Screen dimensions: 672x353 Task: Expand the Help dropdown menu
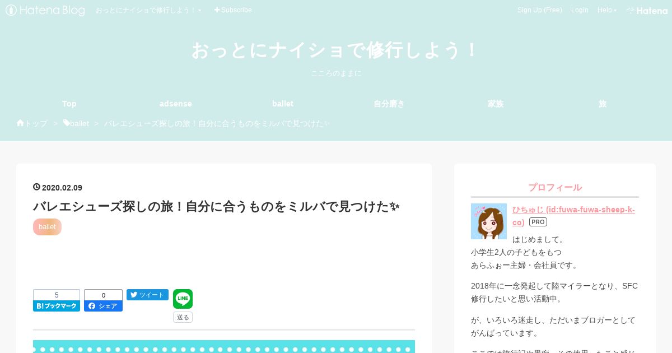tap(607, 10)
